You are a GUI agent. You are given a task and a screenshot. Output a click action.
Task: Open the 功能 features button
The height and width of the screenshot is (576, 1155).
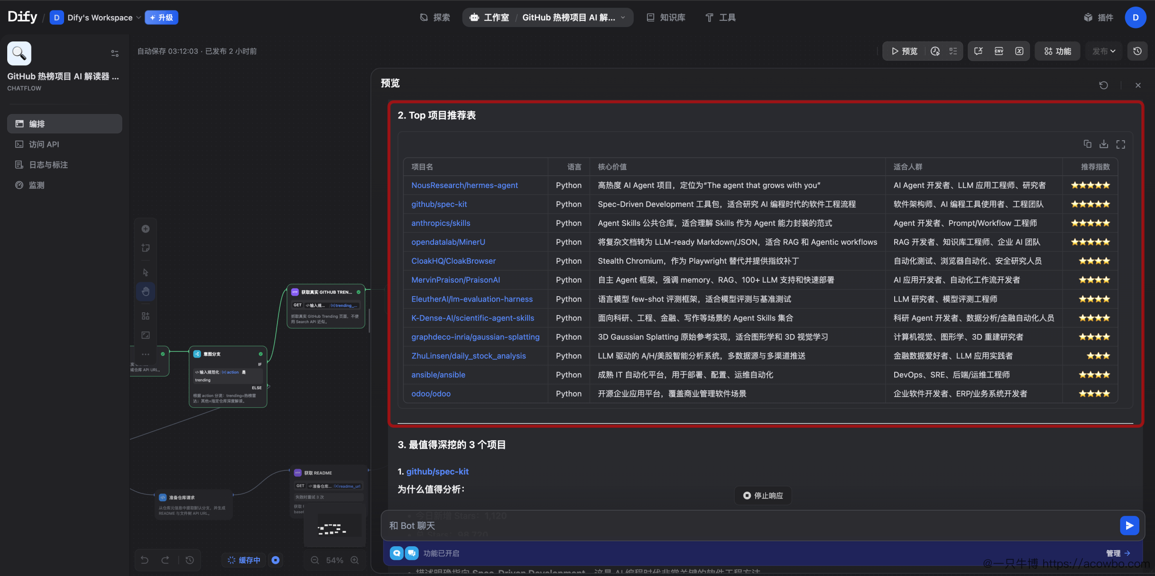click(1057, 51)
